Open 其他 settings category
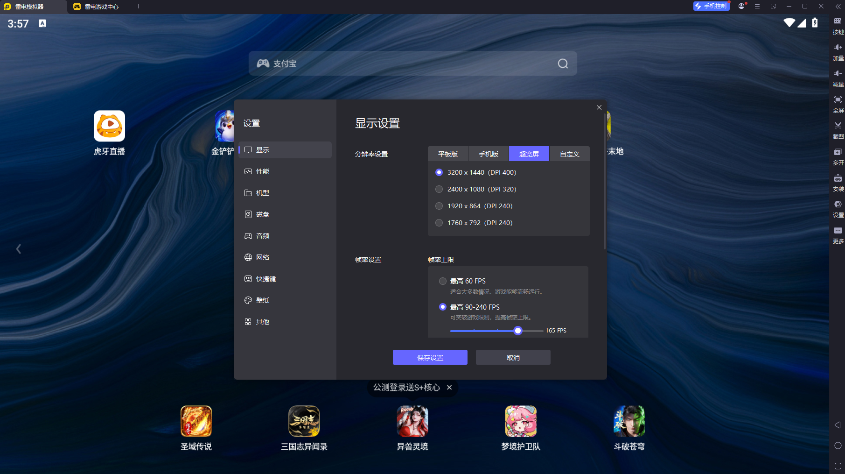 coord(285,322)
